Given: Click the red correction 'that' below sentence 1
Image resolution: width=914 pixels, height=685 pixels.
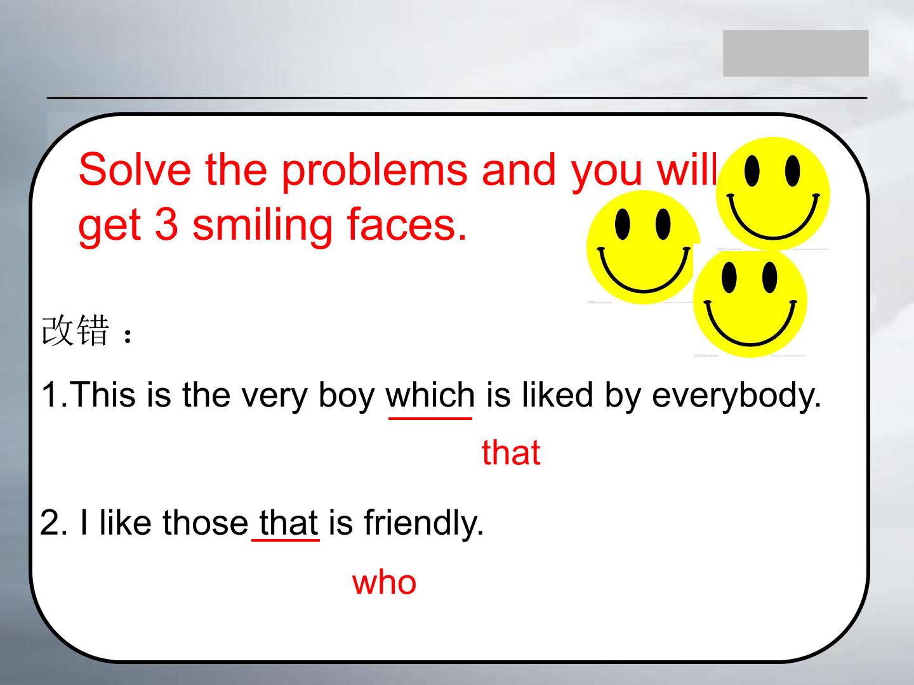Looking at the screenshot, I should tap(511, 453).
